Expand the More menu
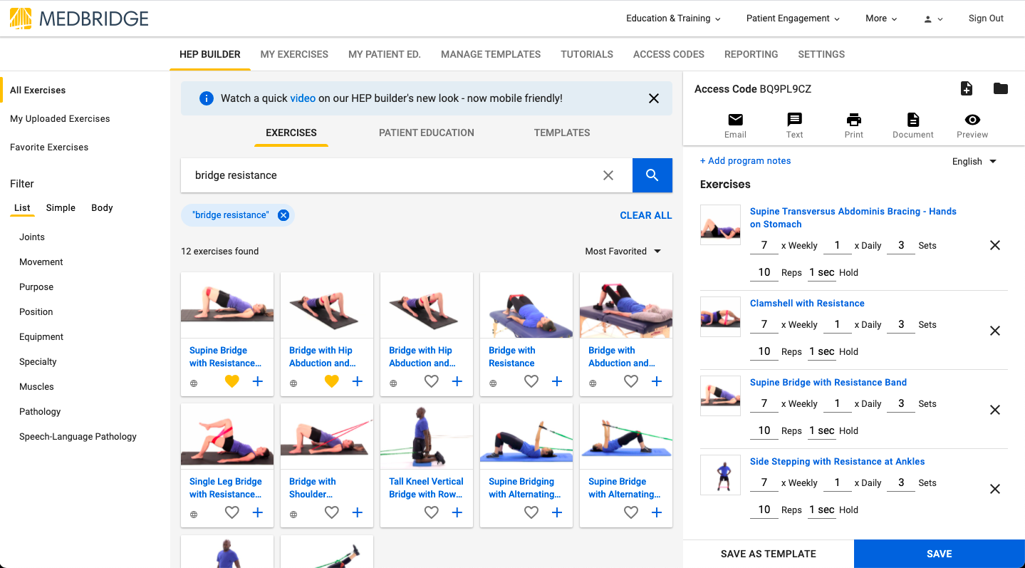 pos(881,19)
